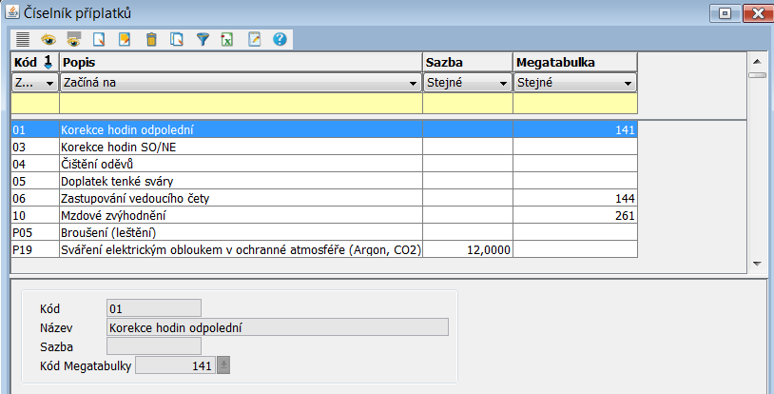Expand the Megatabulka filter dropdown

(x=627, y=84)
